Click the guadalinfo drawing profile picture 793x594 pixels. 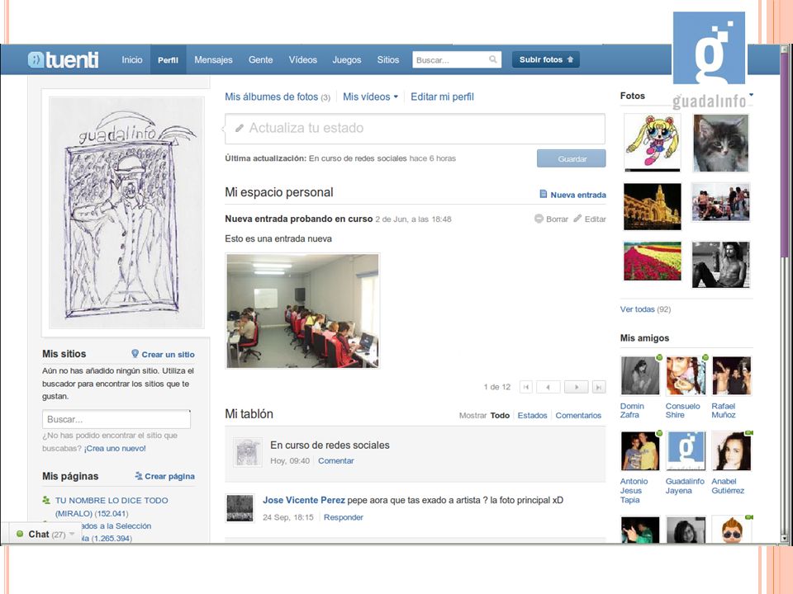pyautogui.click(x=126, y=213)
